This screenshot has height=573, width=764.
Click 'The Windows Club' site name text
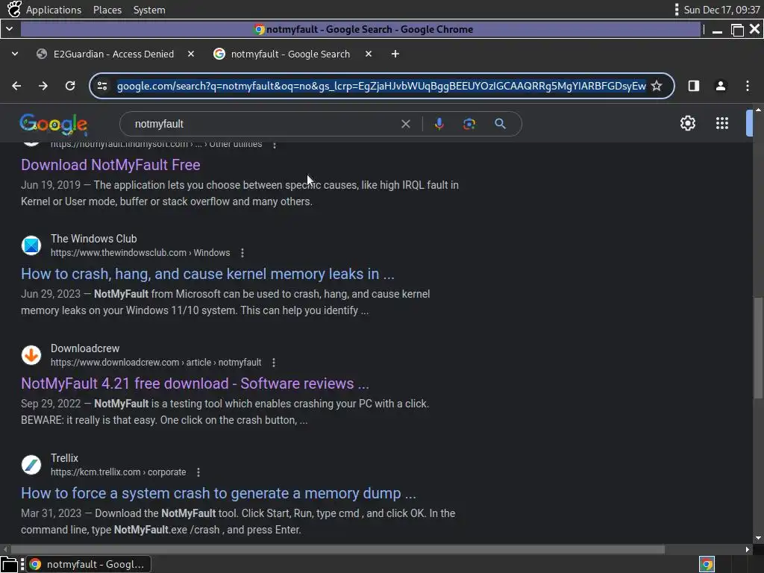tap(93, 239)
